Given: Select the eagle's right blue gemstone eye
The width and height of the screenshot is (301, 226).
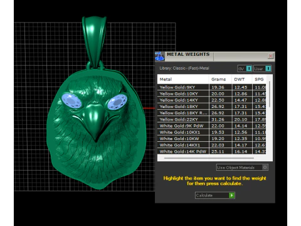Looking at the screenshot, I should [x=117, y=102].
